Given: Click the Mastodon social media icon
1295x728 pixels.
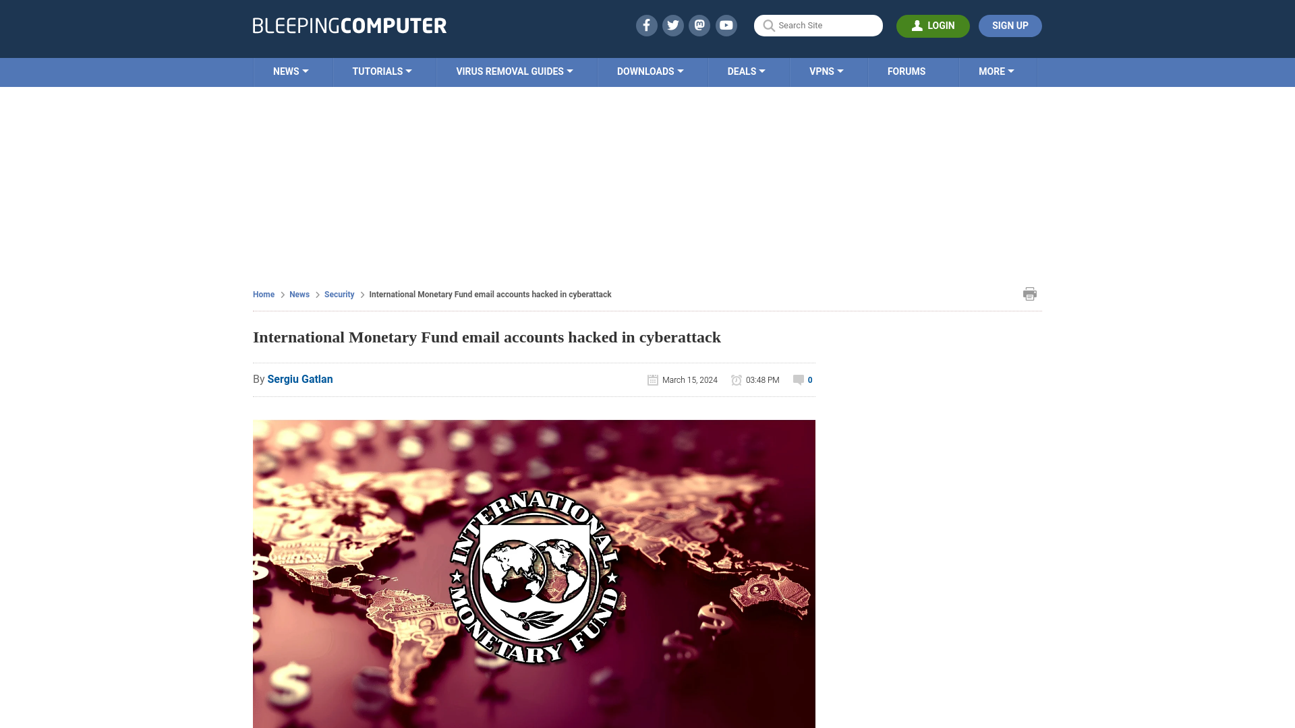Looking at the screenshot, I should click(699, 25).
